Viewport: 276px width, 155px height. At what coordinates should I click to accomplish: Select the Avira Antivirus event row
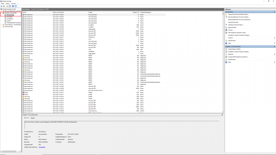pos(93,111)
